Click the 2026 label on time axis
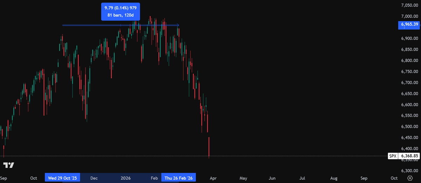The image size is (421, 183). click(x=125, y=178)
